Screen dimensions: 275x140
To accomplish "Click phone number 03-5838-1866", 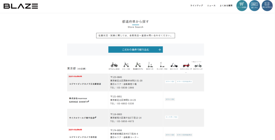I will (x=126, y=88).
